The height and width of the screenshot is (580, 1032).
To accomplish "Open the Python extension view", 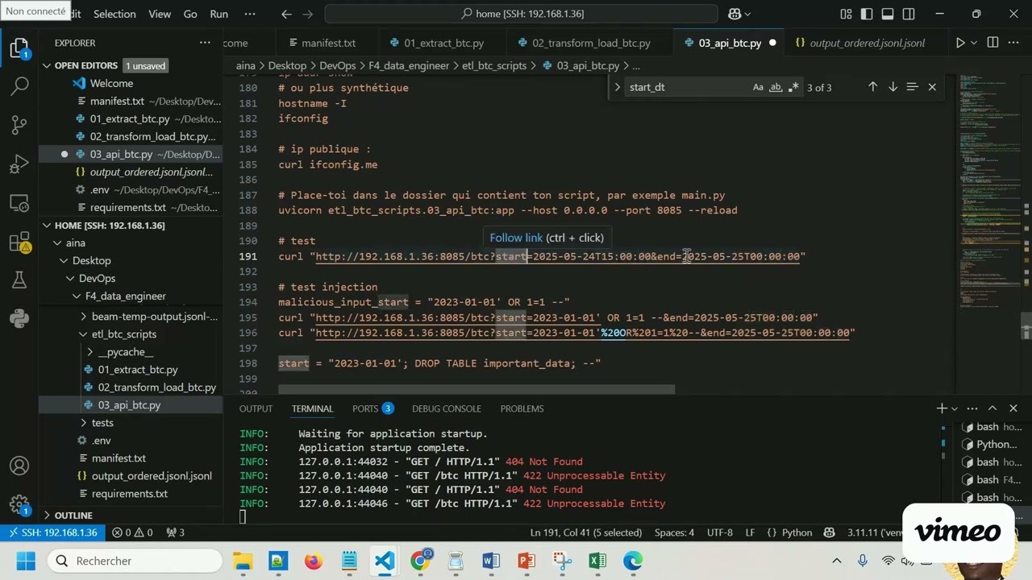I will pyautogui.click(x=19, y=318).
